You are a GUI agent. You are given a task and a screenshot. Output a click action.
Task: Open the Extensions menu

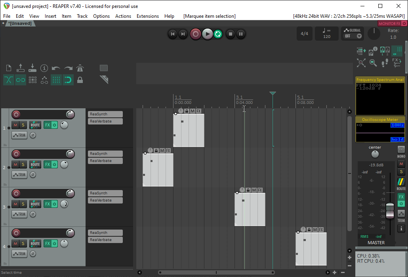147,16
